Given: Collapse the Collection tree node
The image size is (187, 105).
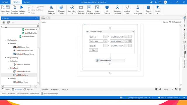Looking at the screenshot, I should click(8, 61).
